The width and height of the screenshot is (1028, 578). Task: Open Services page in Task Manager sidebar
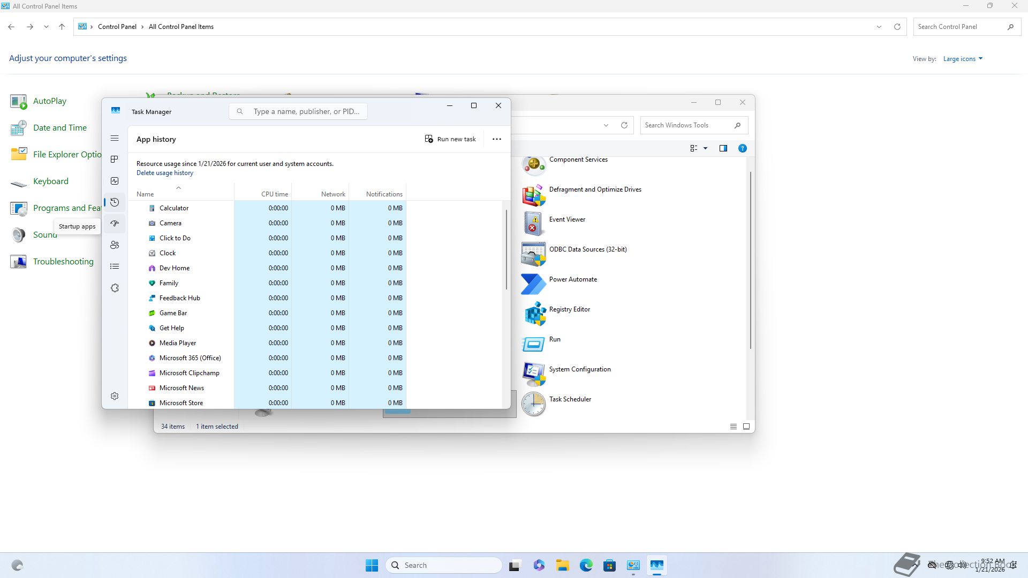coord(115,288)
